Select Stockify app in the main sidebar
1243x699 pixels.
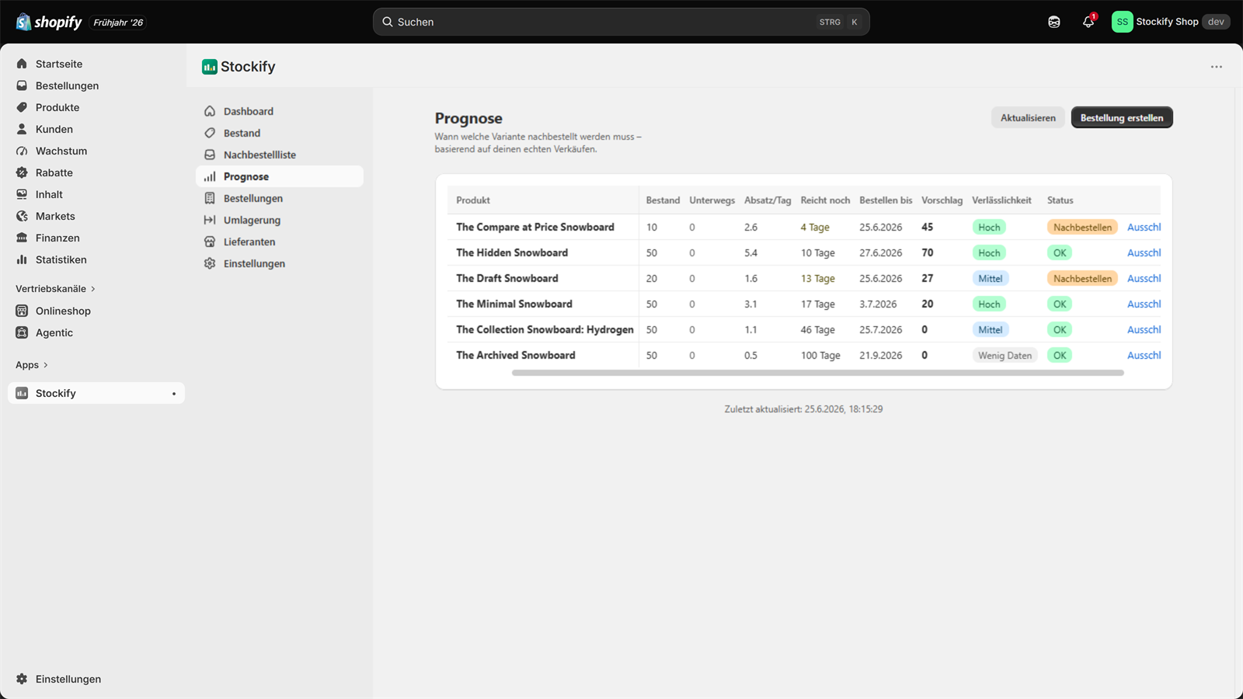point(96,393)
